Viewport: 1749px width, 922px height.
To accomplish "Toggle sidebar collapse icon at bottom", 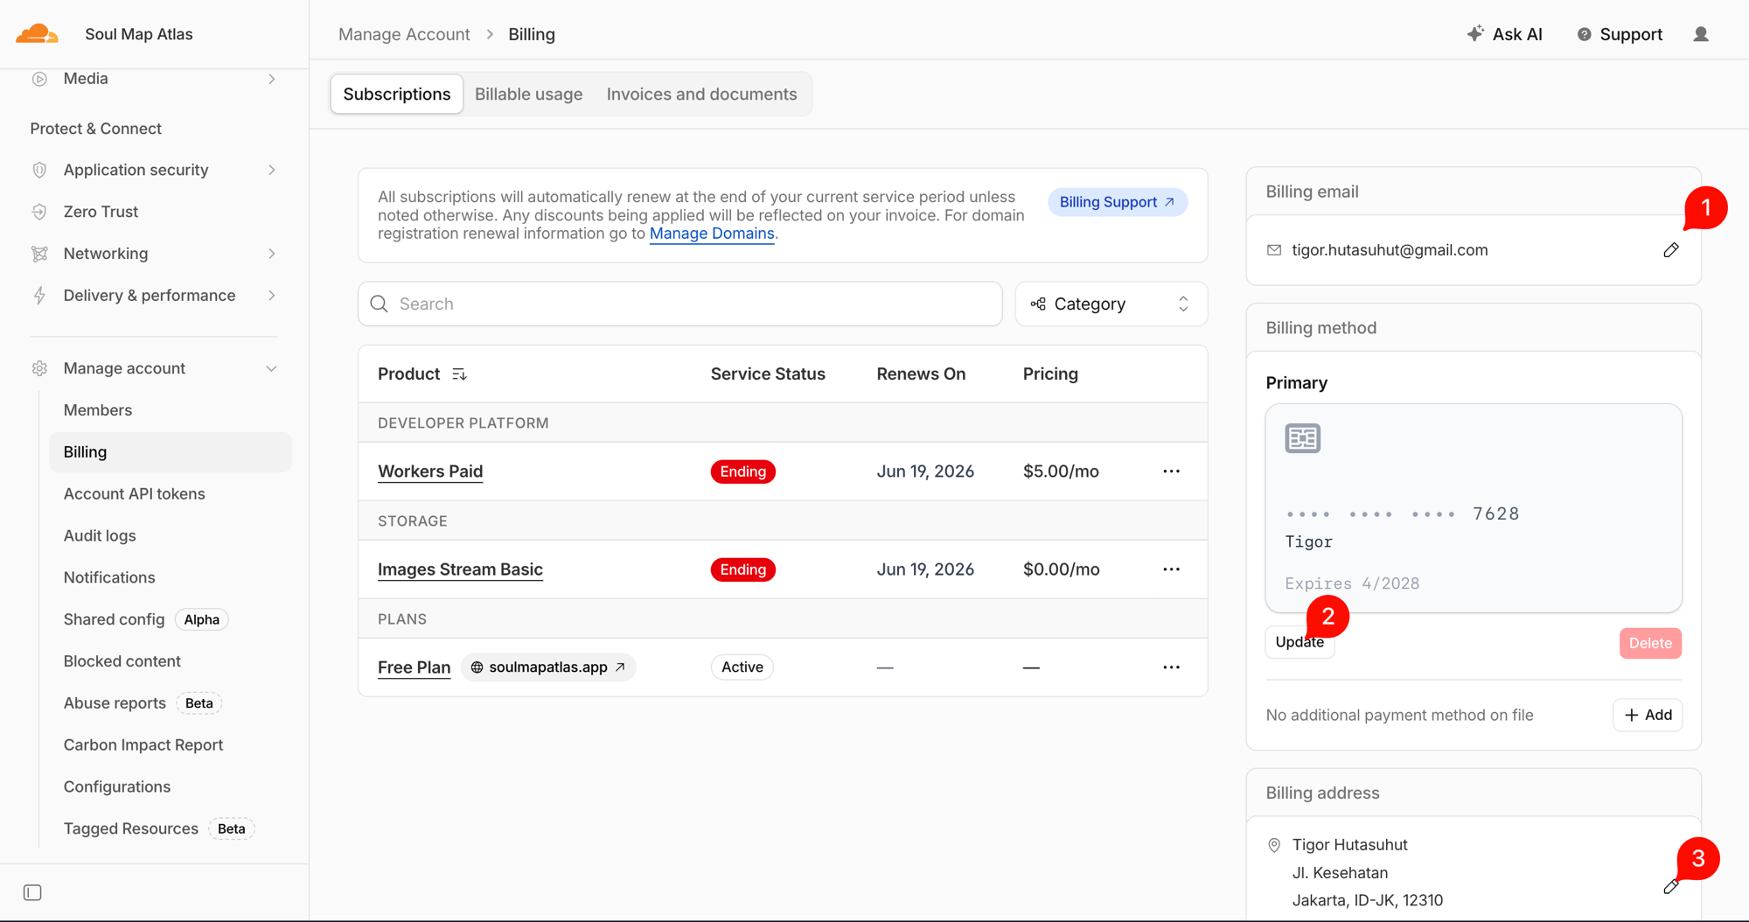I will tap(32, 892).
